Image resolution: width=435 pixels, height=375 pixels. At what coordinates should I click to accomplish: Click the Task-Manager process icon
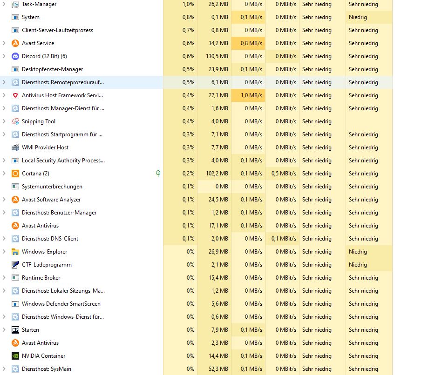(x=15, y=4)
